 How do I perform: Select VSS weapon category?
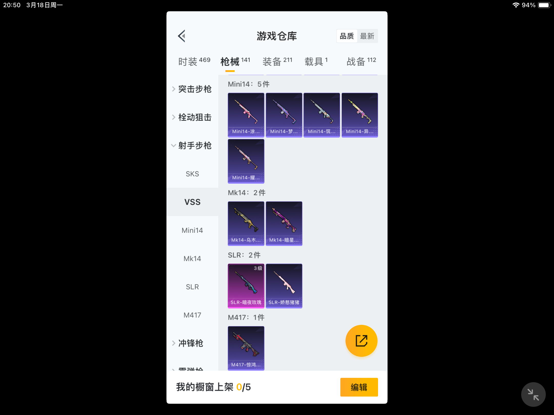coord(192,202)
